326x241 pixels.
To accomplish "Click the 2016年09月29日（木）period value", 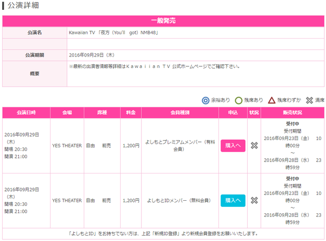I will pyautogui.click(x=92, y=55).
